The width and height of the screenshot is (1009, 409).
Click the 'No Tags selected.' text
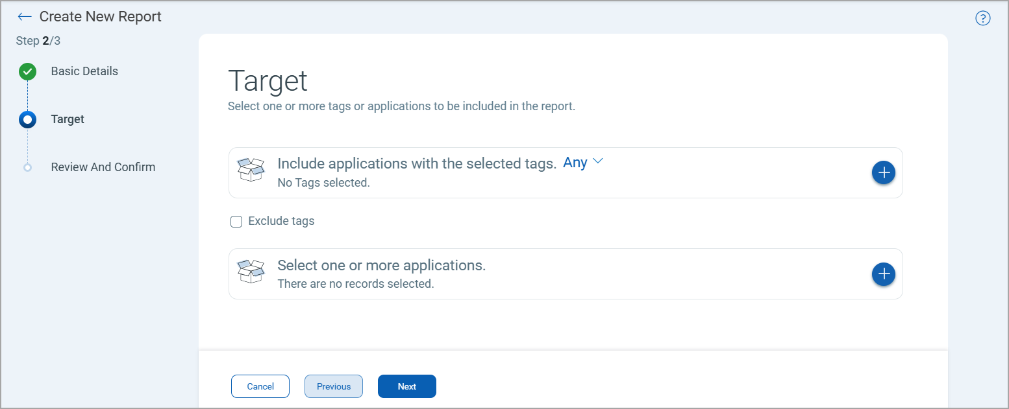click(x=323, y=183)
